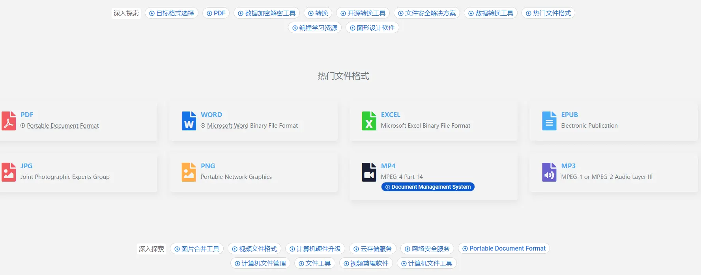Select the 数据加密解密工具 tag

[267, 13]
